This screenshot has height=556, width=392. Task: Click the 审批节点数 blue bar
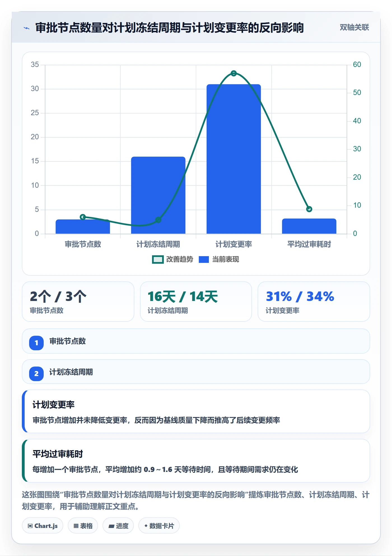click(83, 226)
